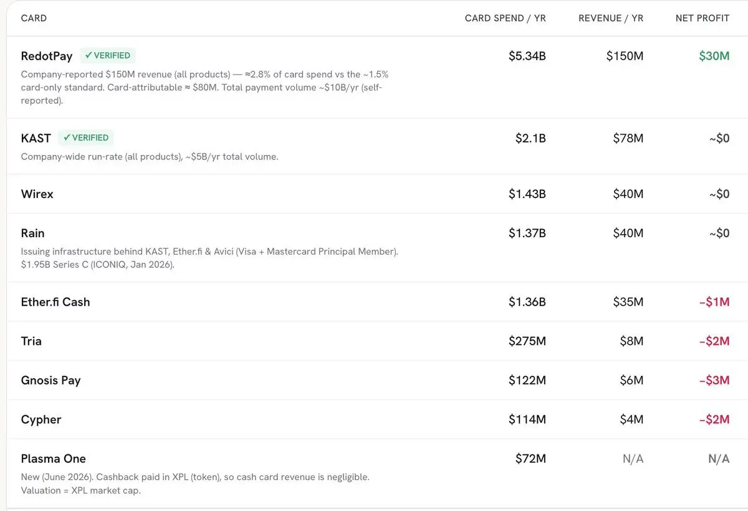
Task: Select Gnosis Pay's -$3M net profit
Action: click(x=714, y=380)
